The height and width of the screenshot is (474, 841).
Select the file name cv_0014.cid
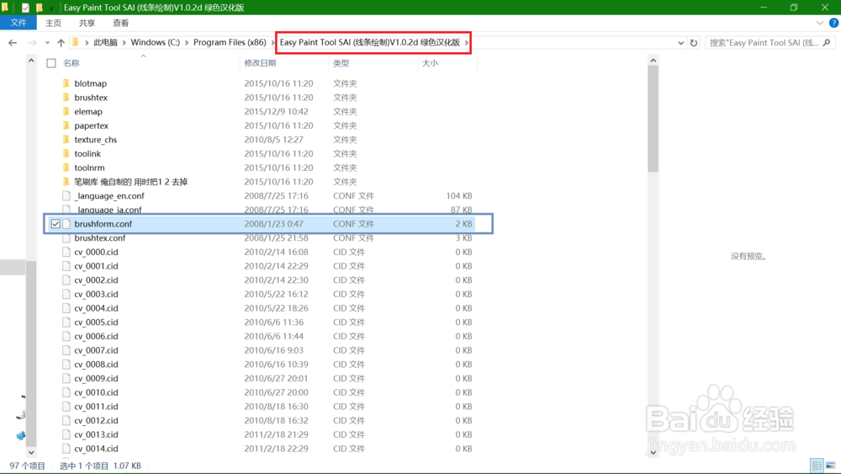point(96,449)
